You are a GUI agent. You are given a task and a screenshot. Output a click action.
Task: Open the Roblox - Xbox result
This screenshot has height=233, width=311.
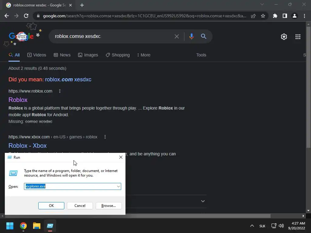coord(28,146)
